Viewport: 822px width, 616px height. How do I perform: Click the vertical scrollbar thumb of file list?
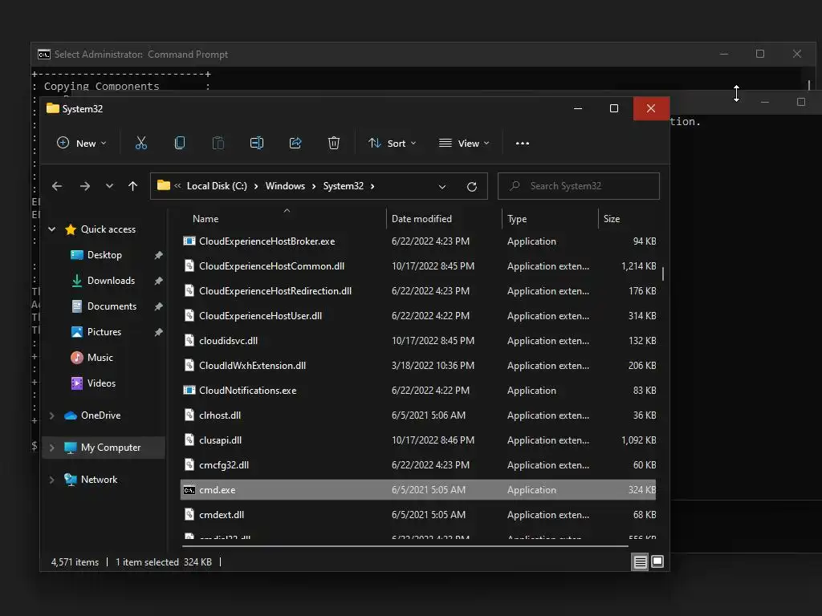pos(662,274)
